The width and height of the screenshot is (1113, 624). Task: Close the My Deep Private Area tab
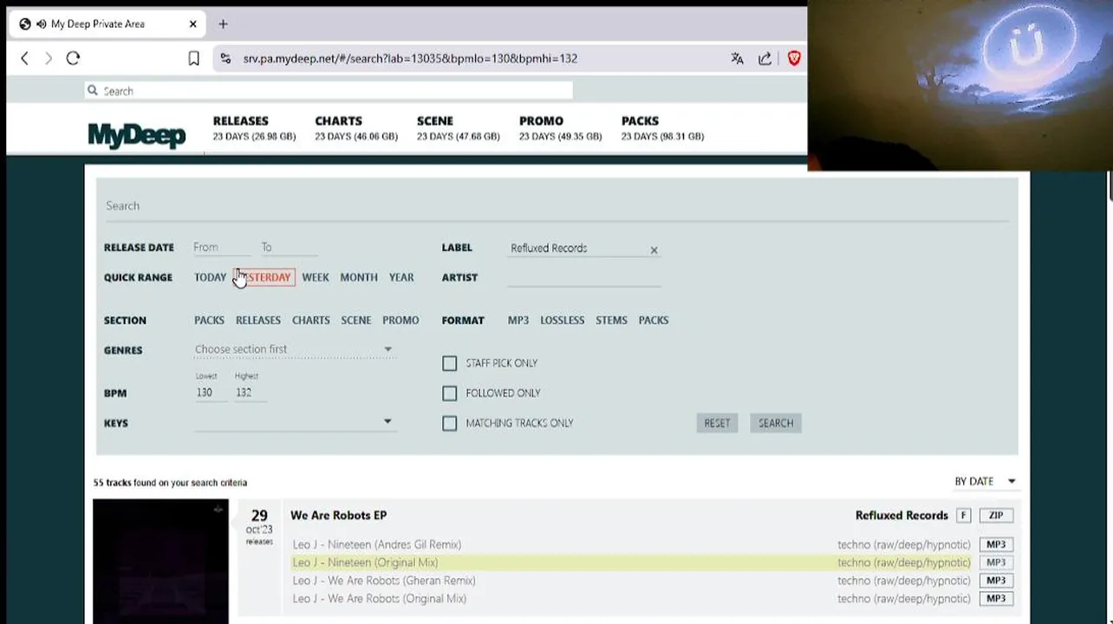pos(192,23)
